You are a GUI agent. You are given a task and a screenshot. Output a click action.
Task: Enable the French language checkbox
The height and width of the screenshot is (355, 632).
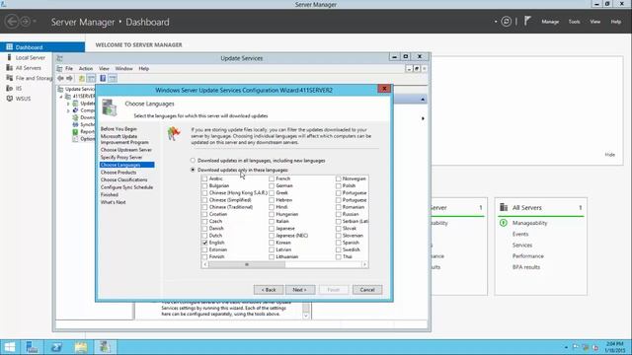[x=272, y=178]
